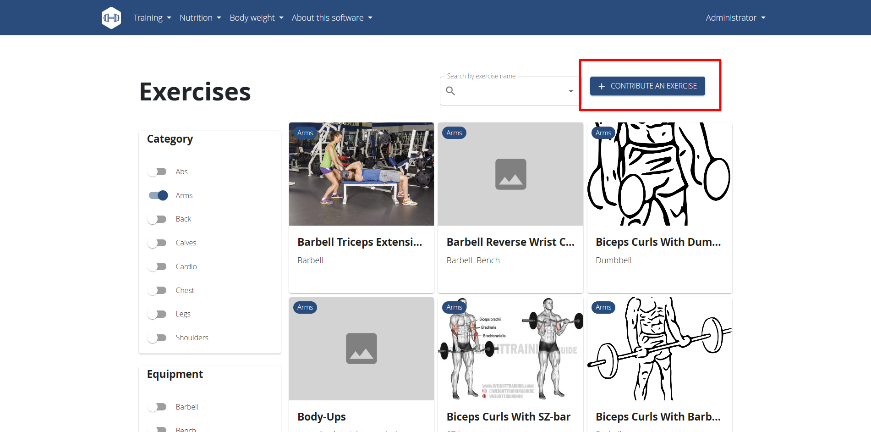The height and width of the screenshot is (432, 871).
Task: Open the Nutrition menu
Action: tap(200, 18)
